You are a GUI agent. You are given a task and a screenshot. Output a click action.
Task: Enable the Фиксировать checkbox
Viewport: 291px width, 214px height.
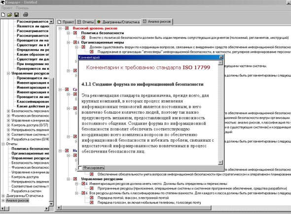click(80, 168)
